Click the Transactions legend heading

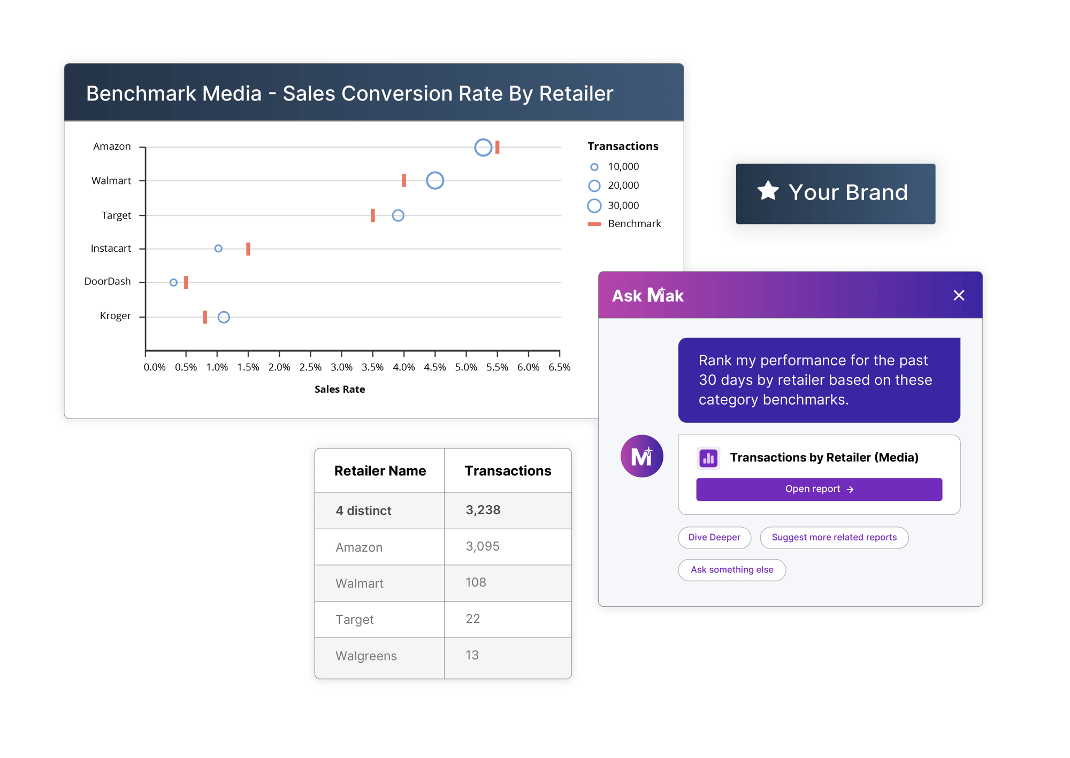pyautogui.click(x=623, y=146)
